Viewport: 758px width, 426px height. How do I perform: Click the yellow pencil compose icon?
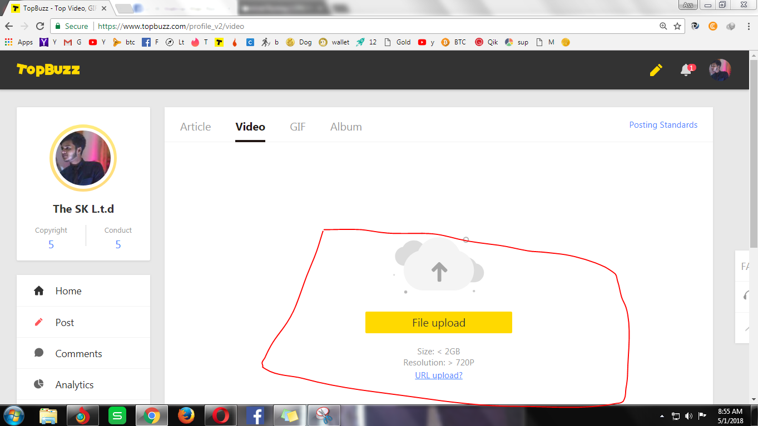click(x=656, y=70)
